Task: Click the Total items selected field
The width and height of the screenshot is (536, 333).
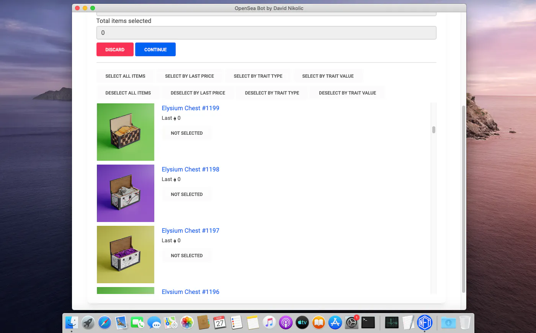Action: (266, 33)
